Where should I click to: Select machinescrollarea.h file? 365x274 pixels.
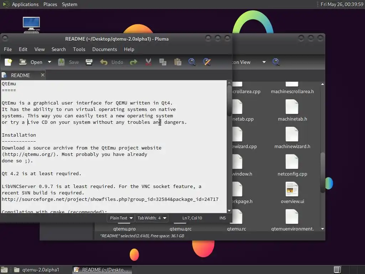pos(292,92)
